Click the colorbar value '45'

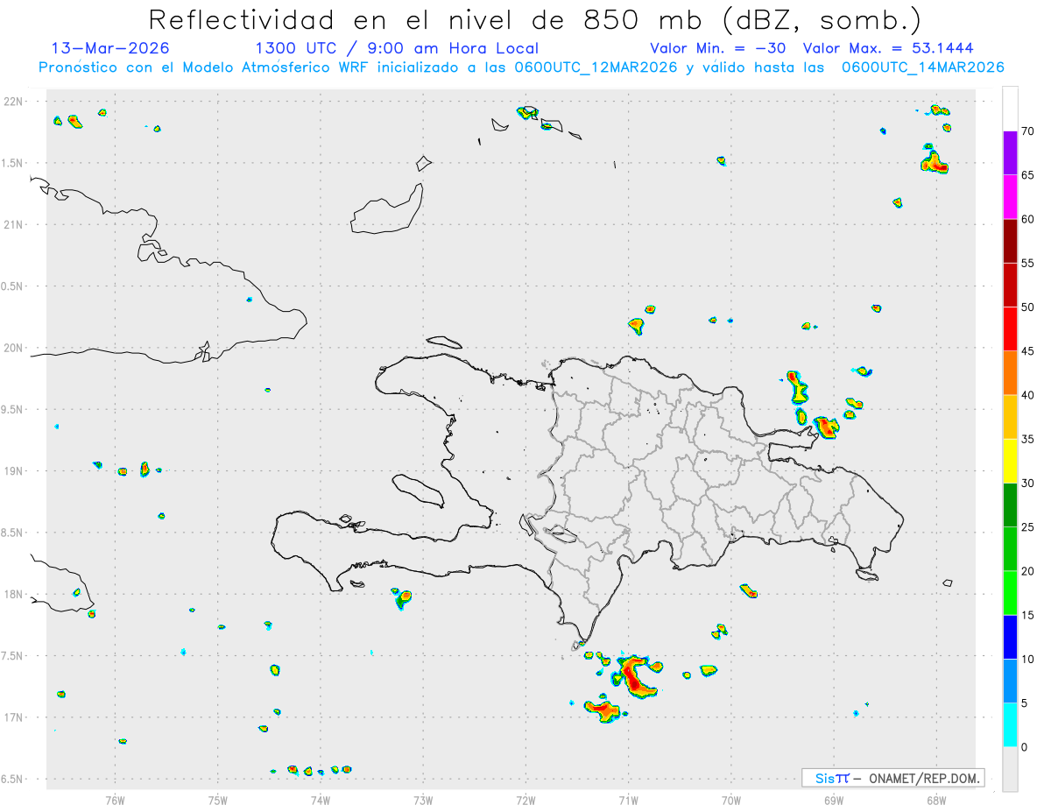click(1028, 351)
